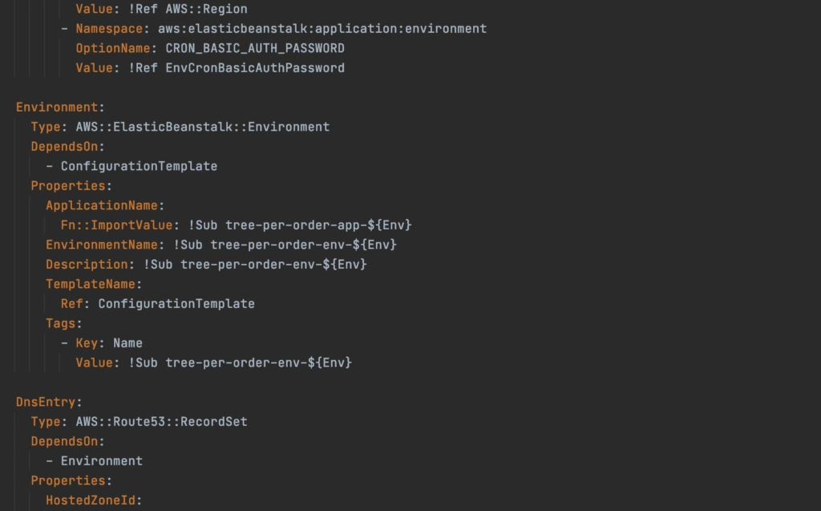
Task: Click ConfigurationTemplate in the Environment DependsOn list
Action: tap(139, 166)
